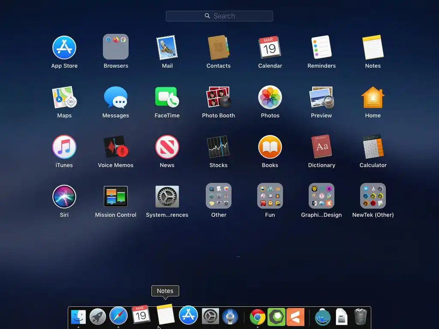Launch Calculator
This screenshot has height=329, width=439.
pos(373,147)
